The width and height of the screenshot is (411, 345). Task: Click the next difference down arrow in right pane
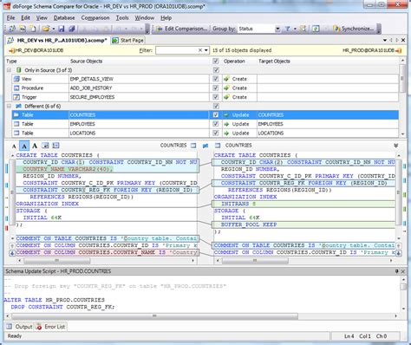tap(399, 253)
